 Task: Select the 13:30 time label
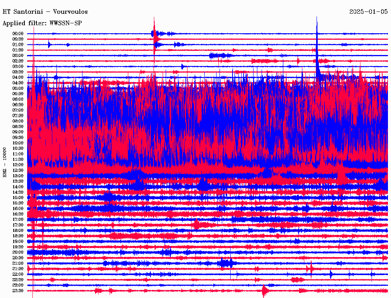[x=18, y=181]
